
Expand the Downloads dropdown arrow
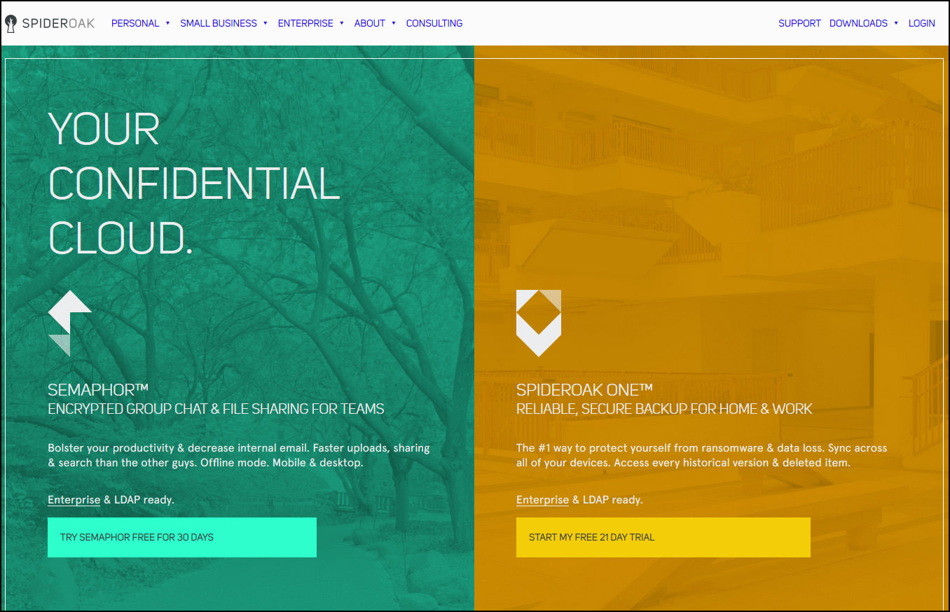click(896, 23)
